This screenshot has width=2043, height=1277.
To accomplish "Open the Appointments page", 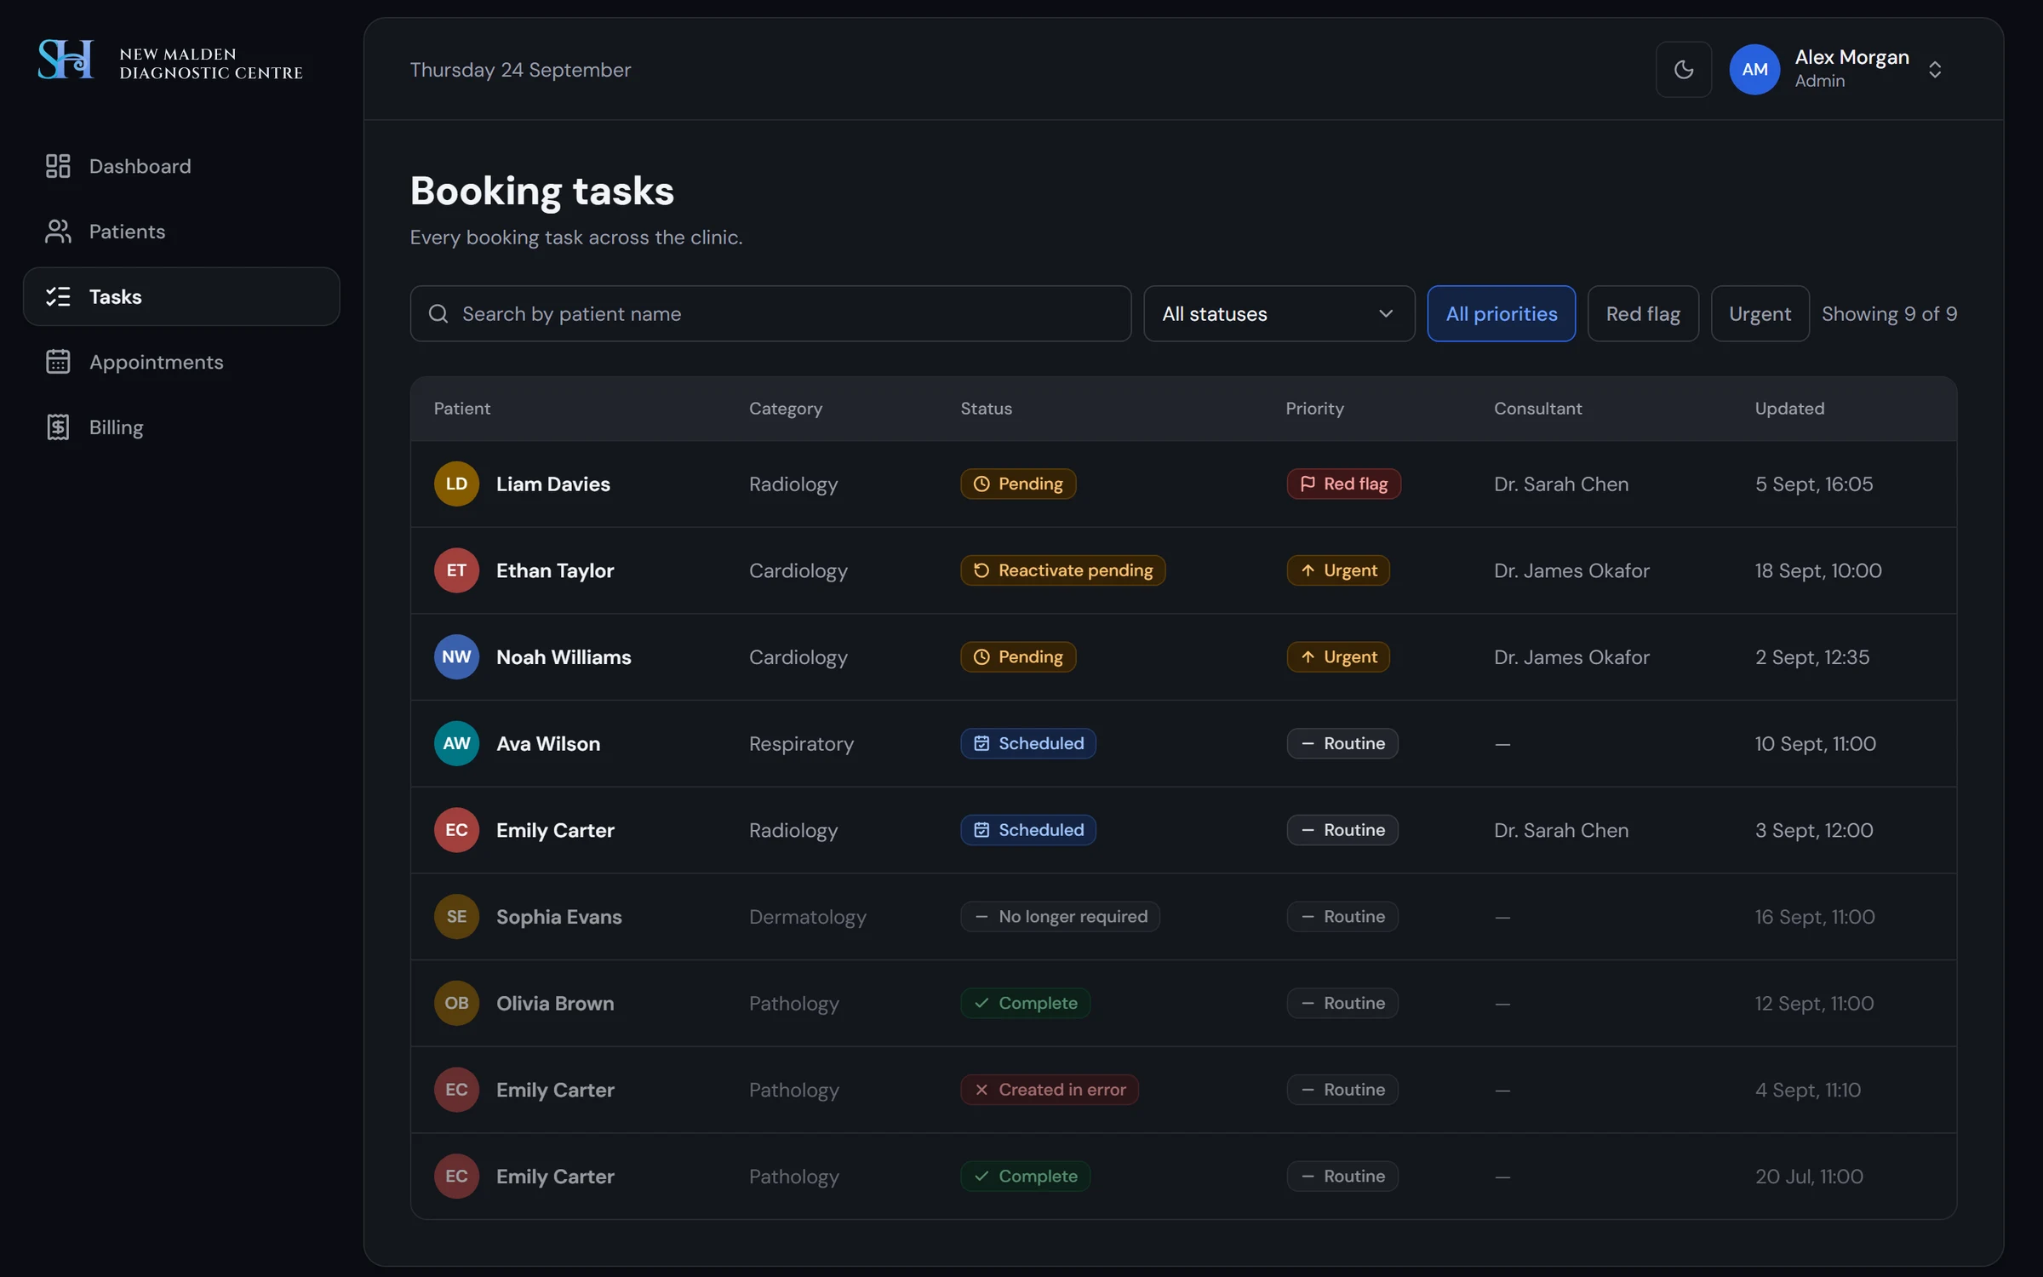I will pos(181,362).
